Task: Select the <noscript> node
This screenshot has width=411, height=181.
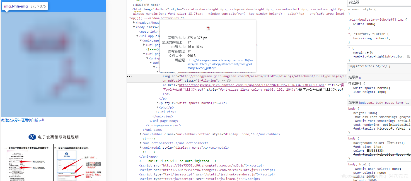Action: 148,32
